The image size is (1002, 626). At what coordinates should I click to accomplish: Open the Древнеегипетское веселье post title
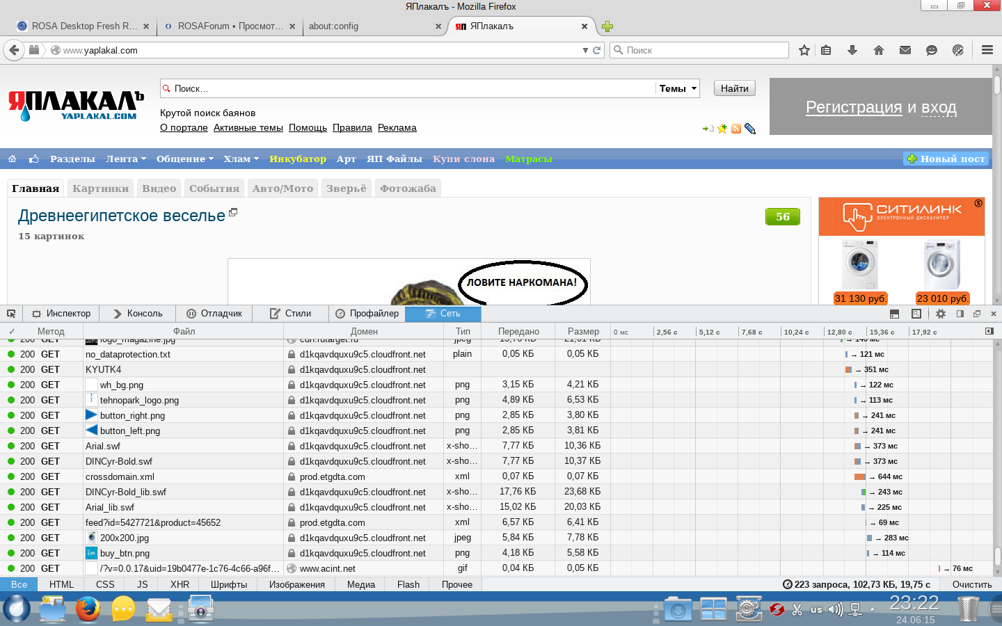(122, 216)
